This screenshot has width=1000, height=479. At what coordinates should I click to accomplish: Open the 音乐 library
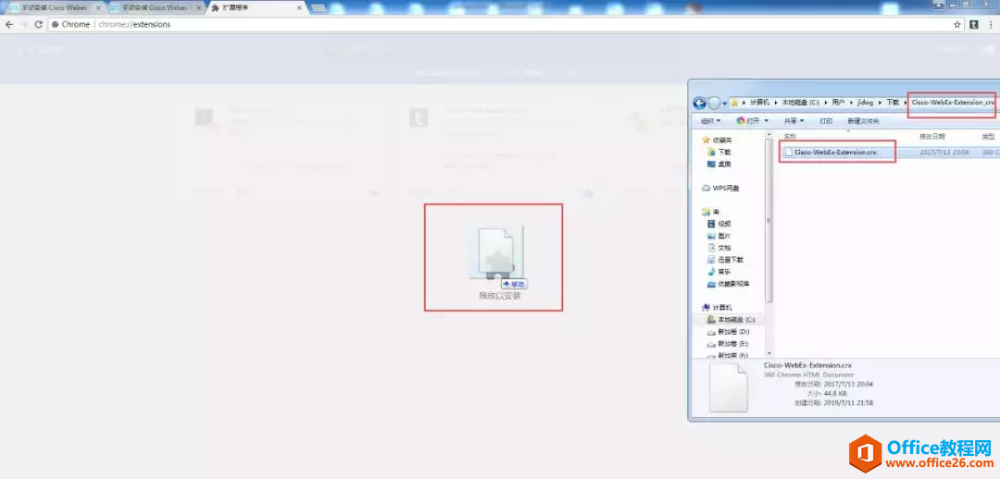click(x=719, y=271)
